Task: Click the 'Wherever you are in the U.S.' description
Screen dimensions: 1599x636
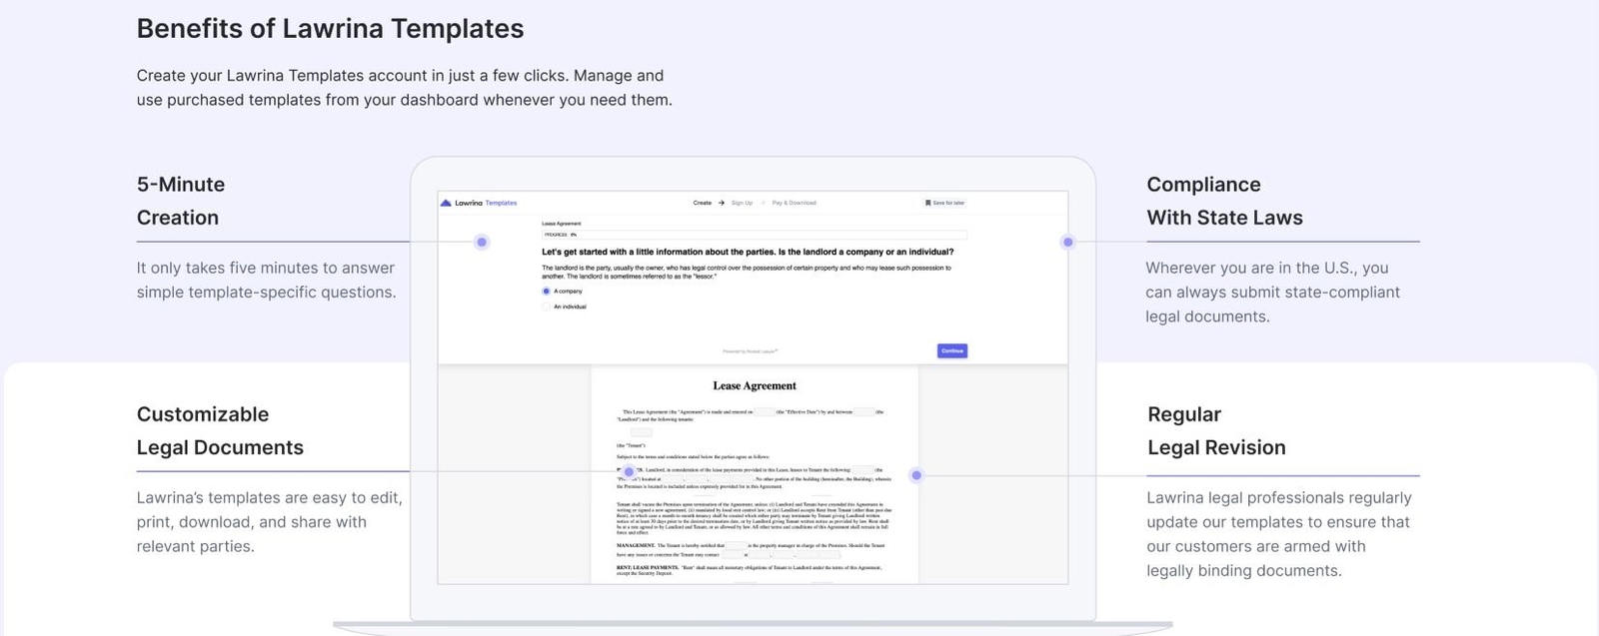Action: 1272,292
